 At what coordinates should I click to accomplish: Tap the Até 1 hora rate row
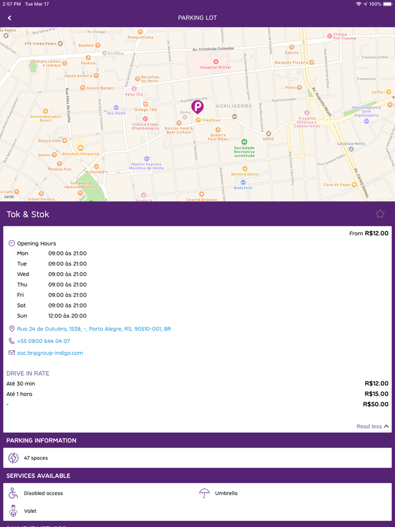197,394
